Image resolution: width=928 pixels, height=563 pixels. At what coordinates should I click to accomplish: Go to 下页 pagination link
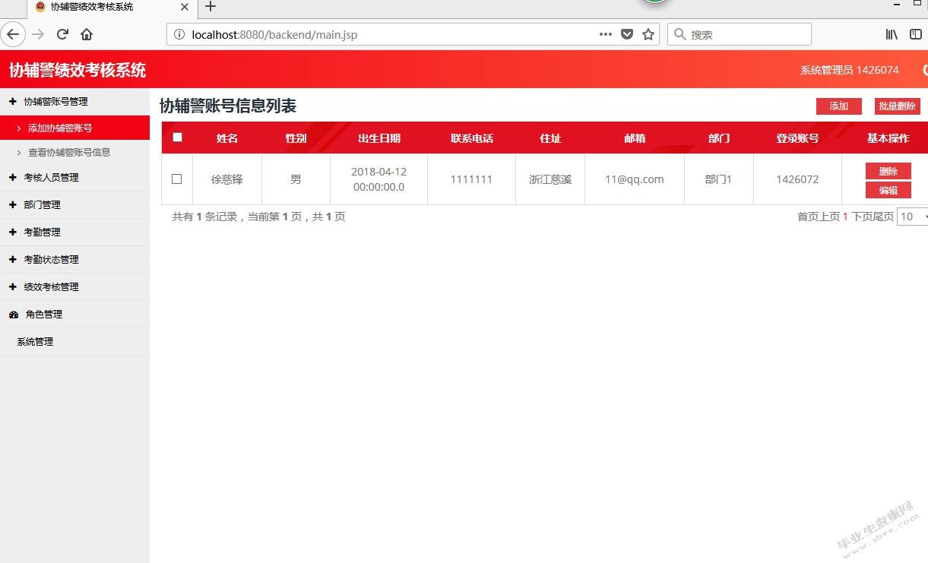863,217
